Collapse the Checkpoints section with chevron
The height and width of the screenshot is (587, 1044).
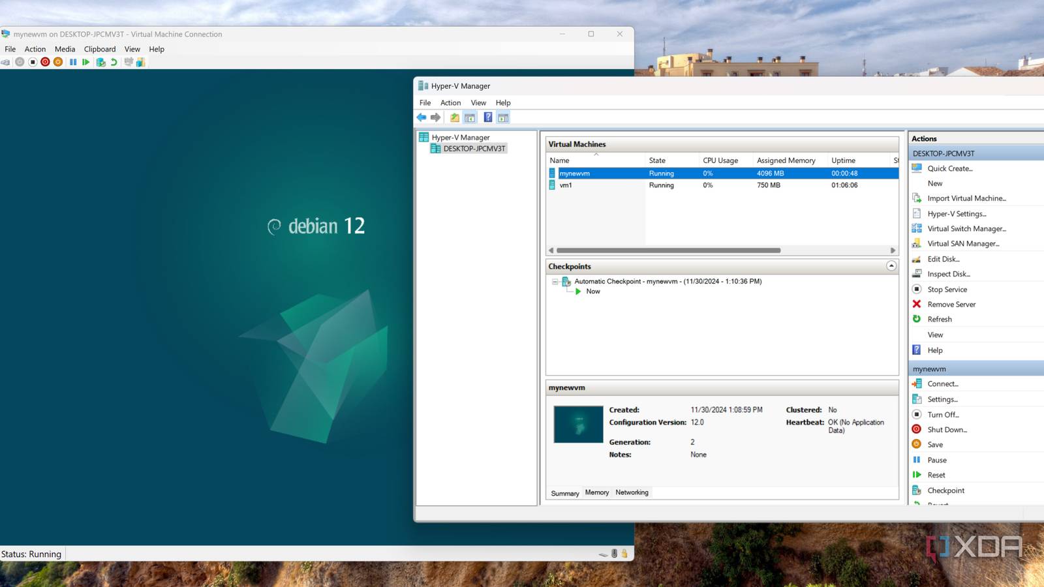coord(891,266)
